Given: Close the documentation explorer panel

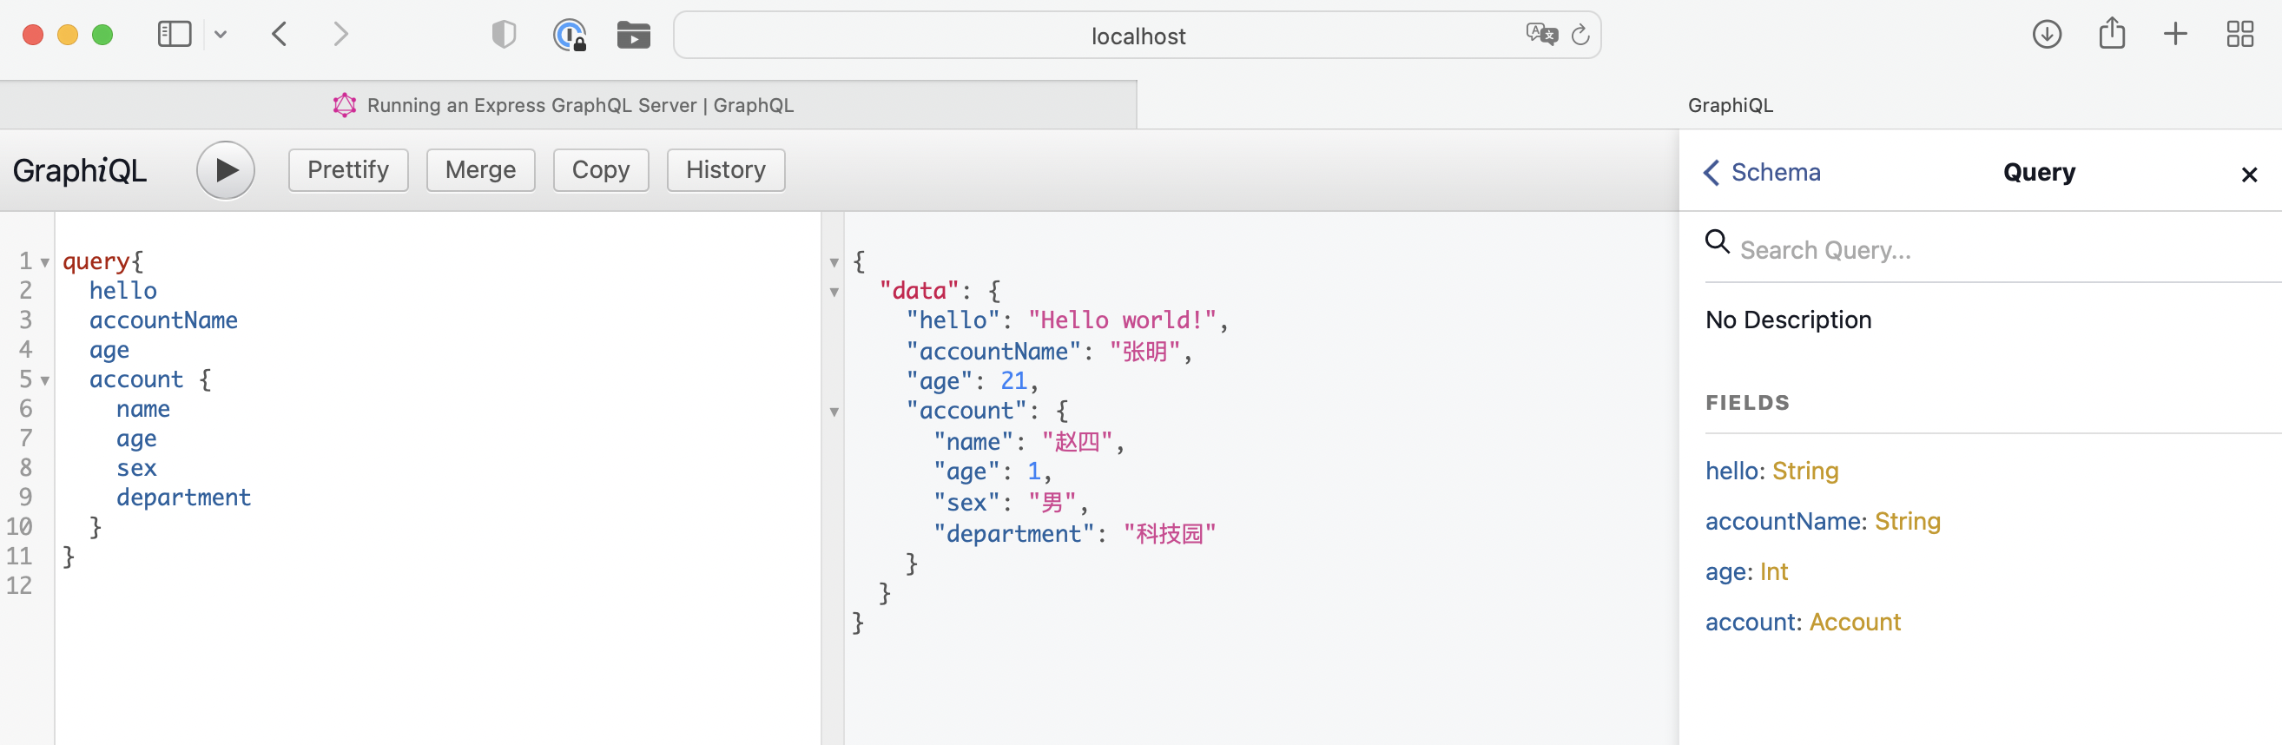Looking at the screenshot, I should point(2248,175).
